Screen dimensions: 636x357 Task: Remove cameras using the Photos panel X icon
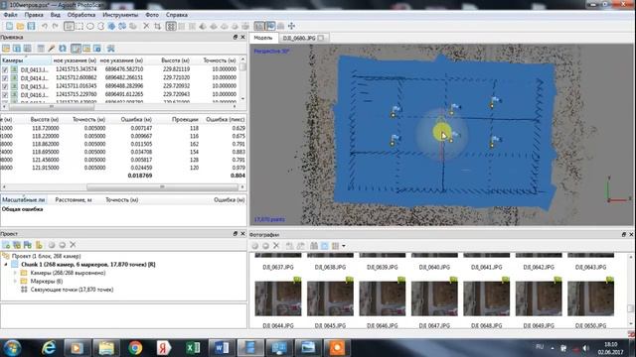pyautogui.click(x=276, y=246)
